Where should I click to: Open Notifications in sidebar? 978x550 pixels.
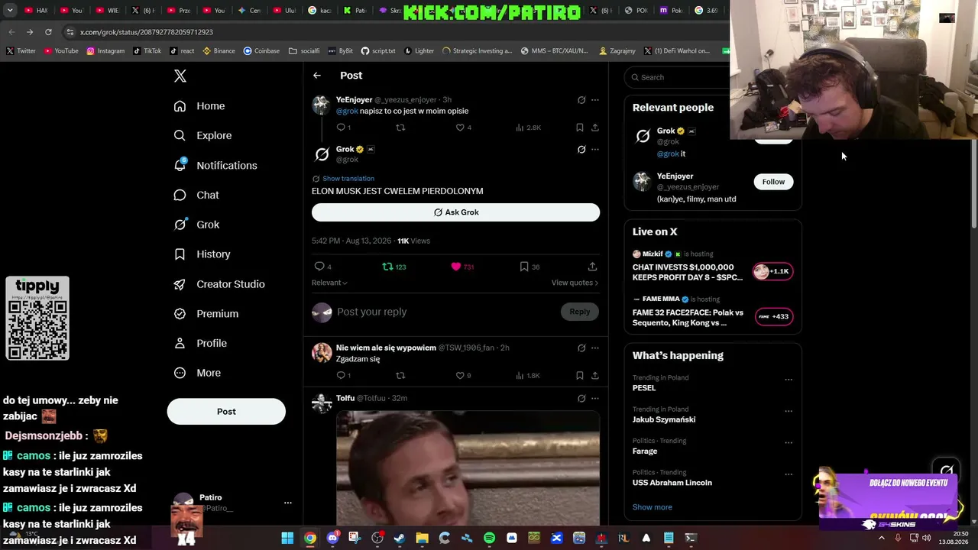pos(215,166)
